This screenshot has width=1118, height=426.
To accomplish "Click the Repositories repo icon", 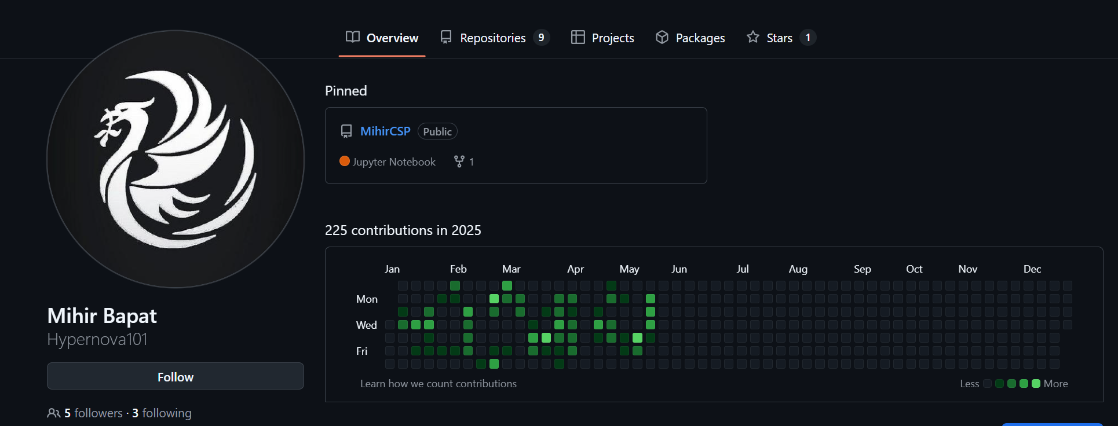I will point(446,37).
